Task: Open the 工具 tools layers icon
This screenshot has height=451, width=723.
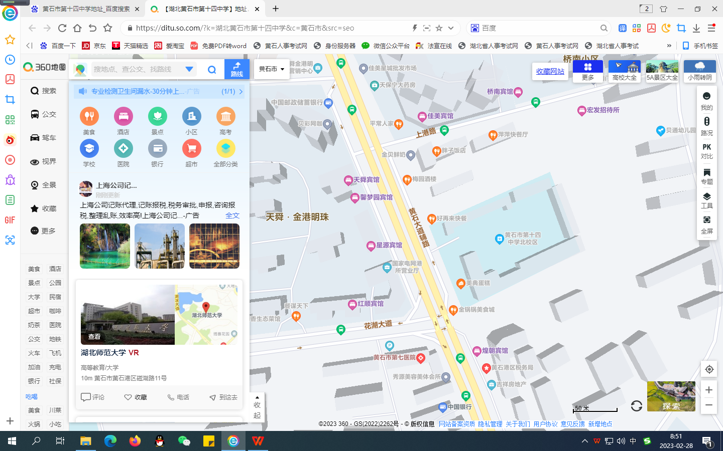Action: point(706,199)
